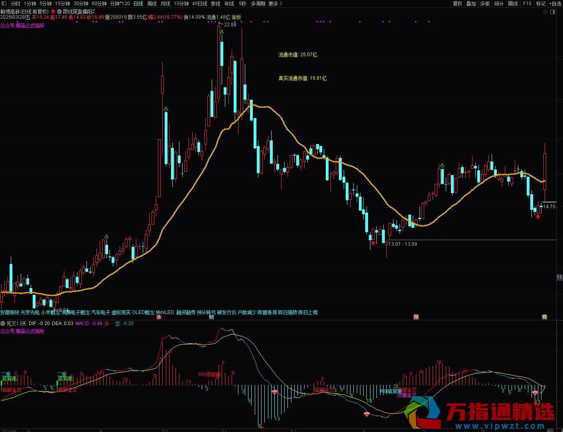Click the 汽车电子 concept tag
This screenshot has height=432, width=563.
pos(100,312)
